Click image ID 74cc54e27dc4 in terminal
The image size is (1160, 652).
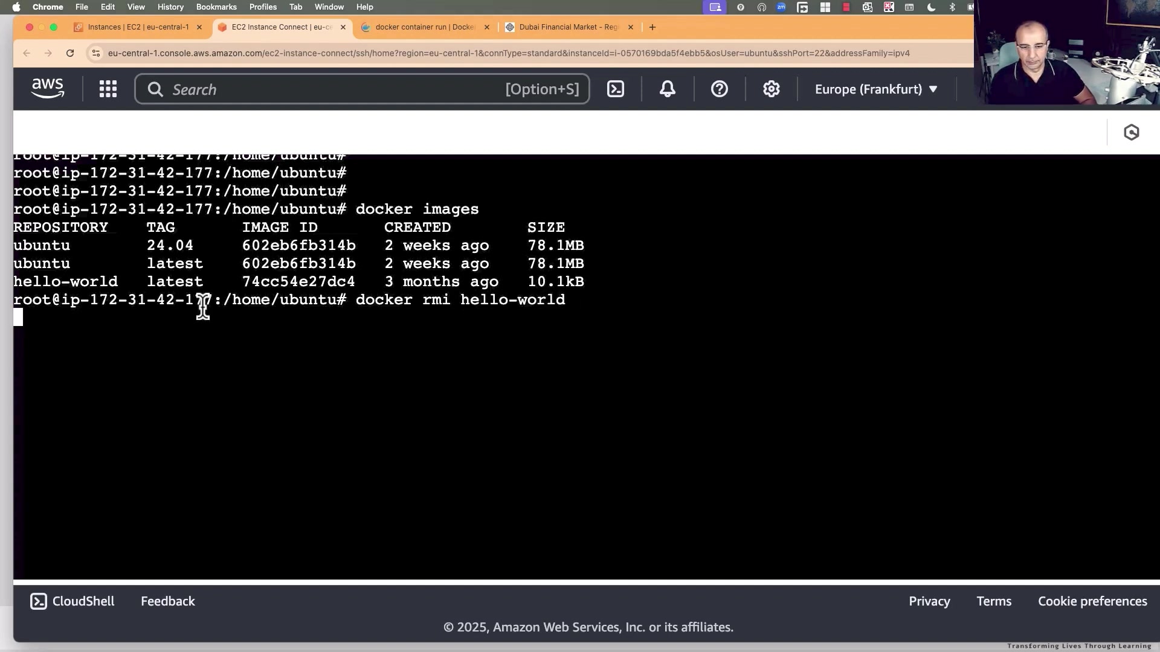298,282
